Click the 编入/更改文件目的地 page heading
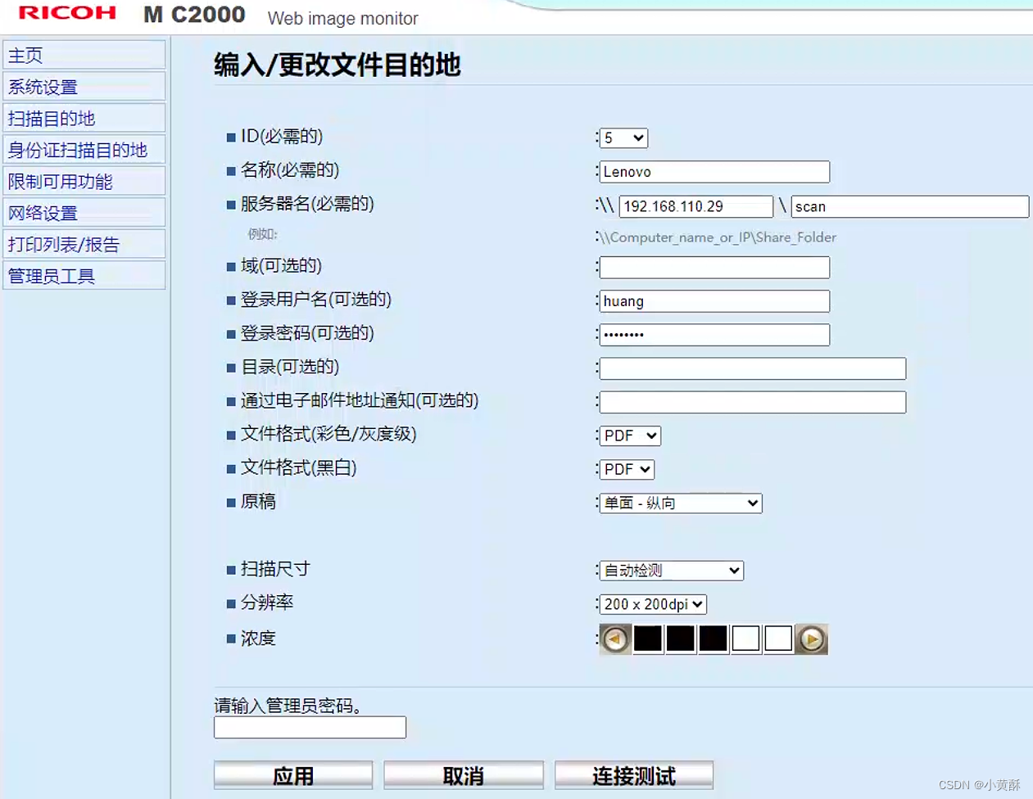The image size is (1033, 799). point(338,65)
